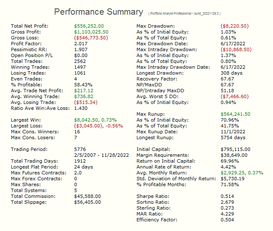Click the Largest Win value
Screen dimensions: 273x231
pyautogui.click(x=95, y=120)
